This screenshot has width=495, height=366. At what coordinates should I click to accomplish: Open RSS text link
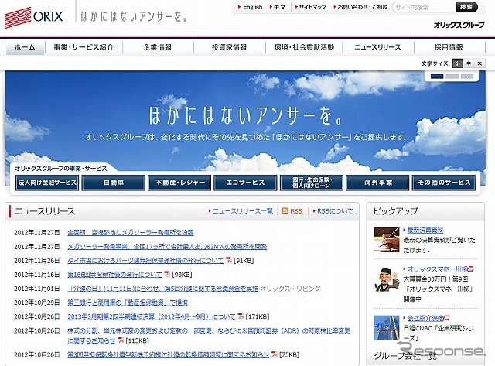coord(296,211)
